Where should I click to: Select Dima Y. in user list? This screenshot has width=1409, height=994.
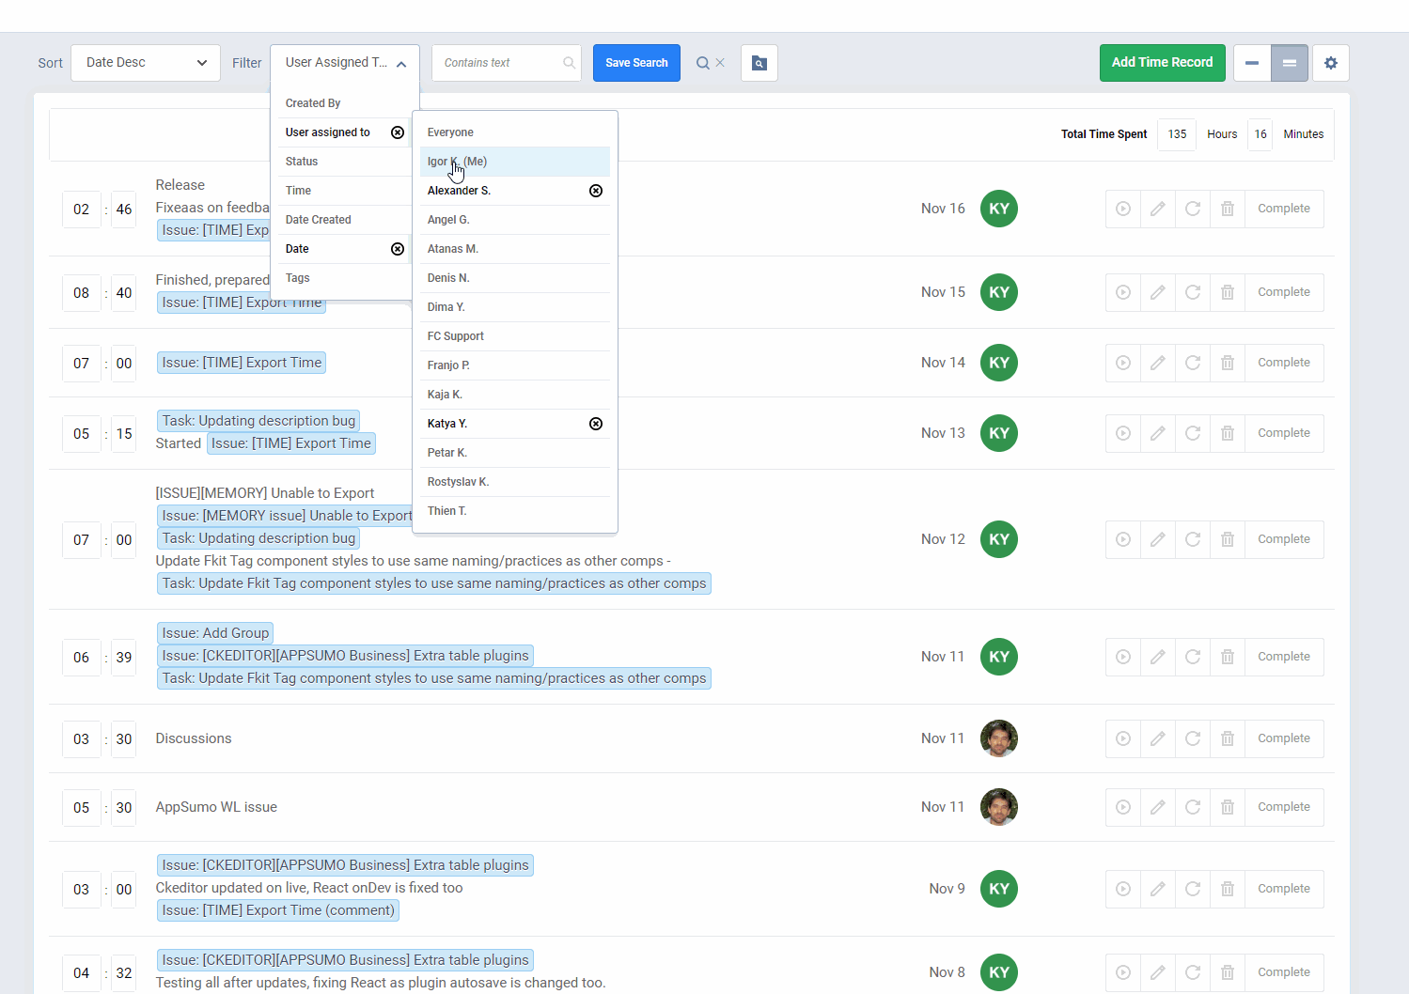[515, 307]
